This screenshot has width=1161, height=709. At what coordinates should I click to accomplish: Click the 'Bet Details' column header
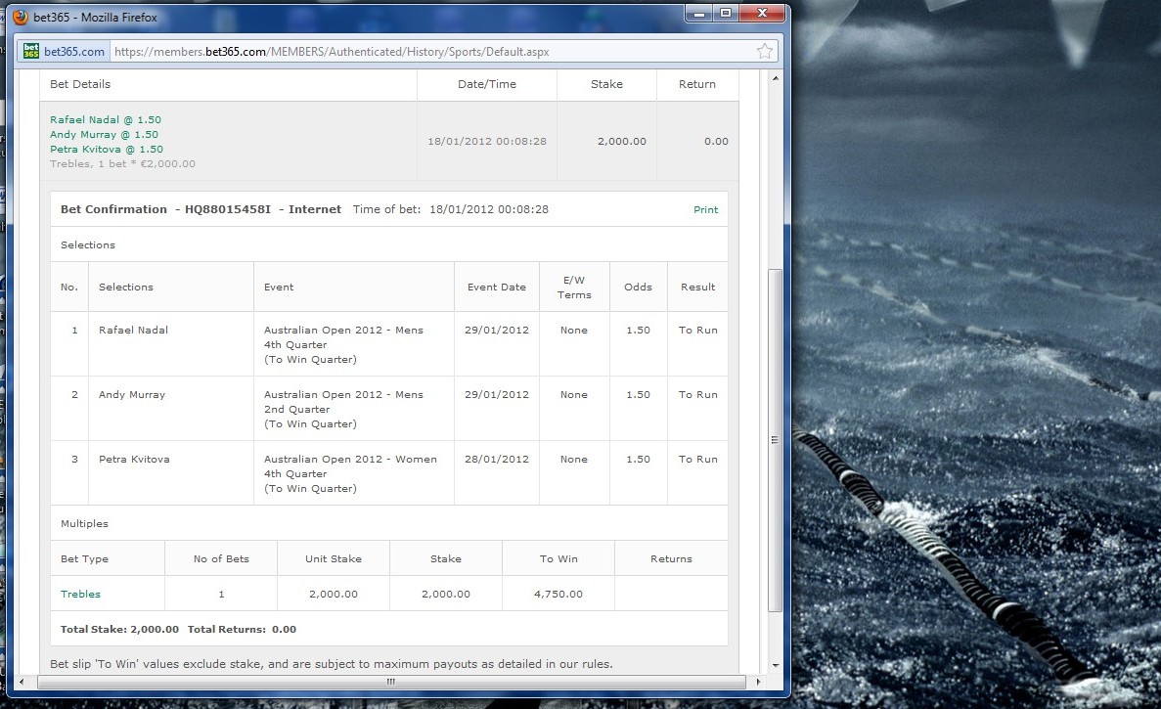point(80,84)
